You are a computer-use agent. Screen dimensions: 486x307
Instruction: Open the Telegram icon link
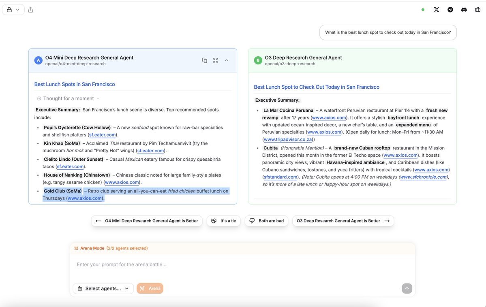[450, 10]
